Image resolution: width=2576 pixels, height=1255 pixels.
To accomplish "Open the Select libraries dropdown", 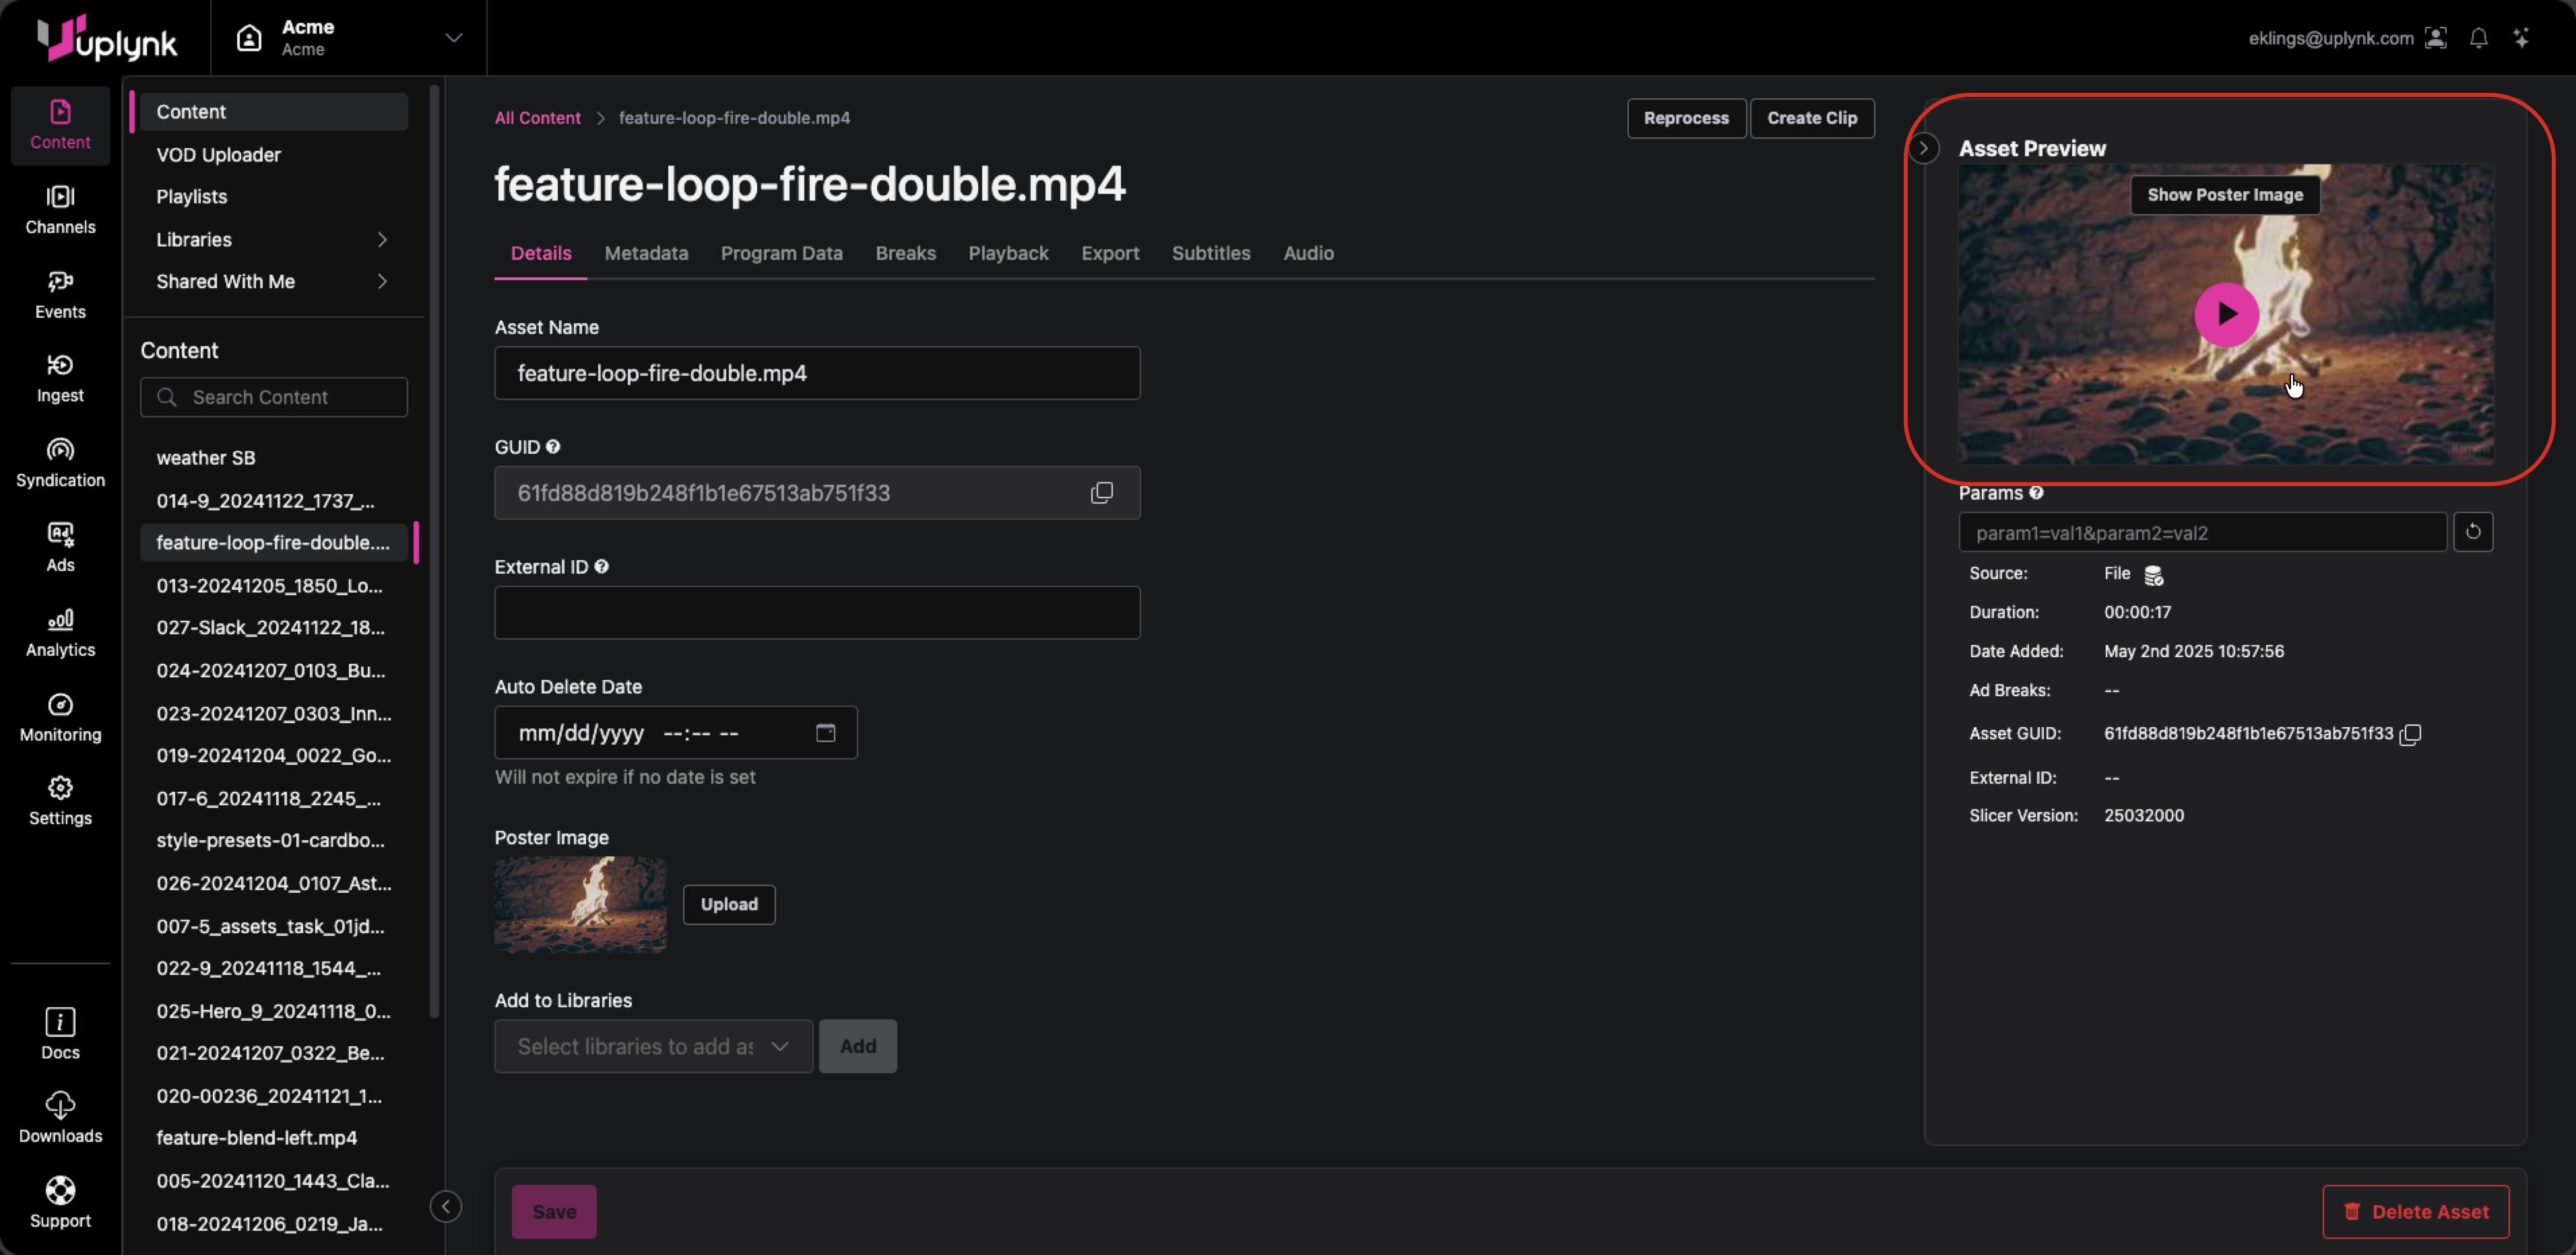I will click(x=653, y=1046).
